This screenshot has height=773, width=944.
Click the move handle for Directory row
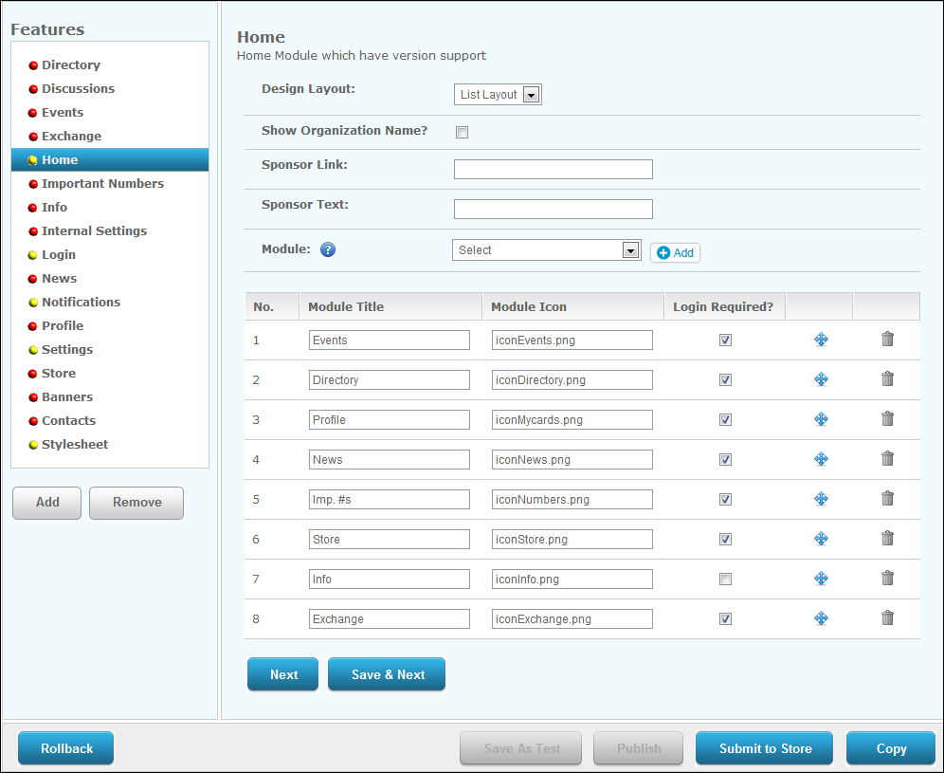click(821, 379)
